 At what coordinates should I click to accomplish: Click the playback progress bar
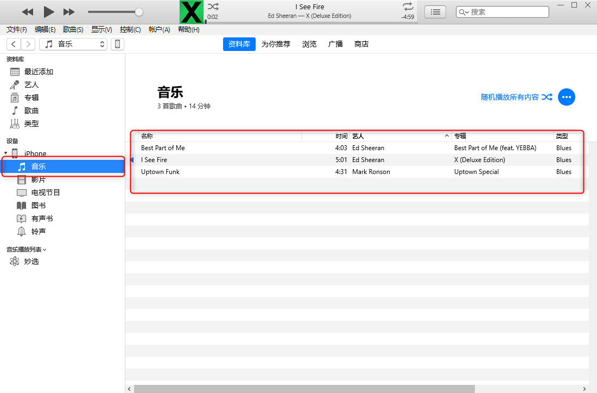312,23
